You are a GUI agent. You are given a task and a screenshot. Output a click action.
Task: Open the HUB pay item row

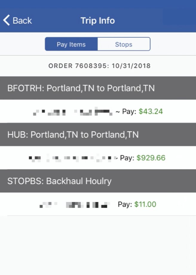tap(98, 158)
